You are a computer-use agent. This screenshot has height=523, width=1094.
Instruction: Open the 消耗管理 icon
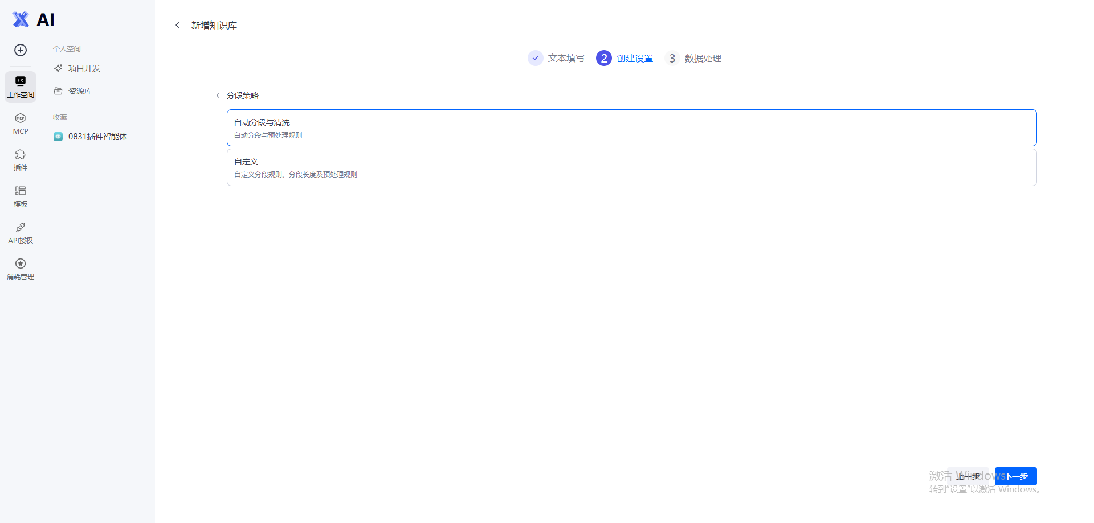21,269
